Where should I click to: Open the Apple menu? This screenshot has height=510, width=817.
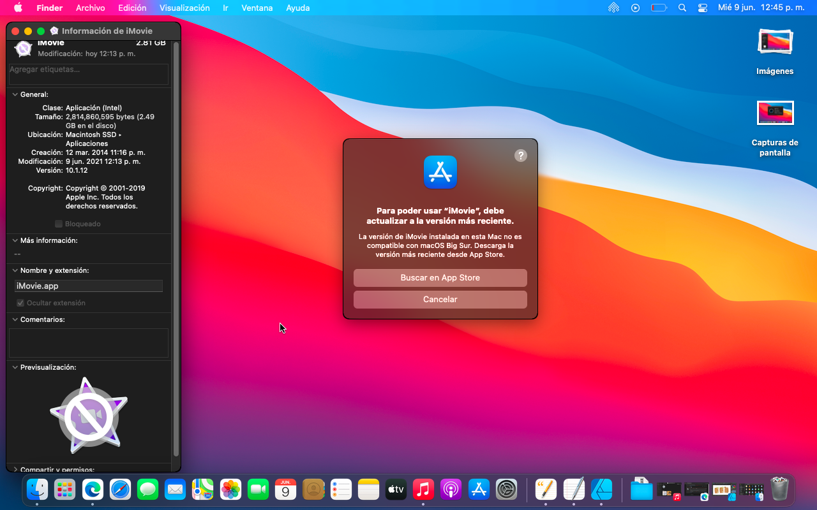[x=18, y=8]
